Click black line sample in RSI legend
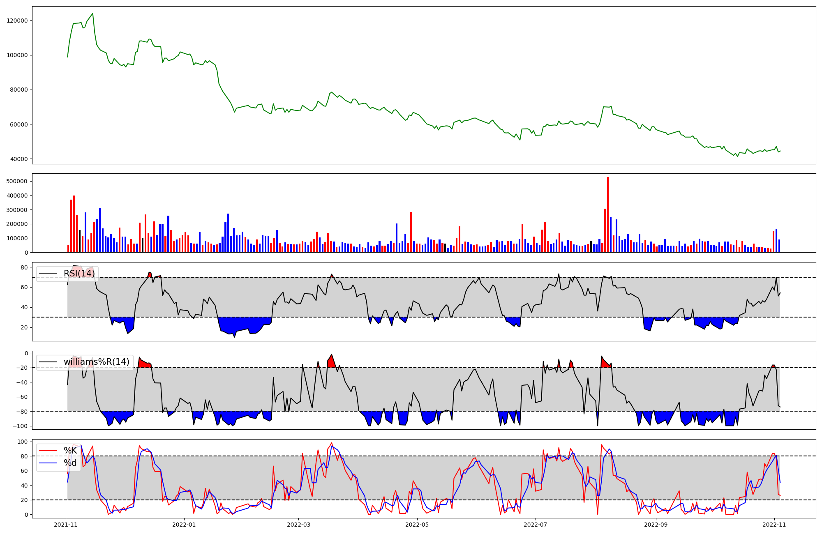 [48, 274]
